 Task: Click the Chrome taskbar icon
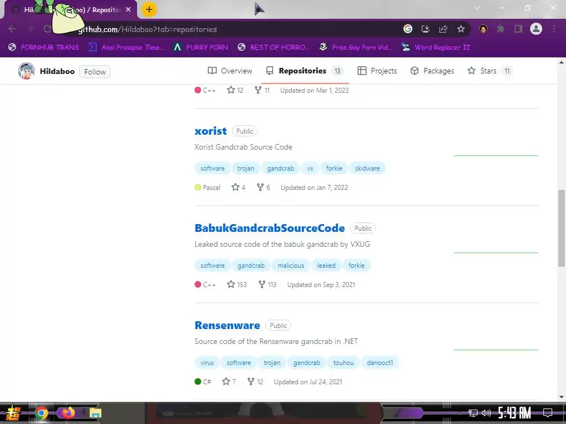[x=41, y=413]
